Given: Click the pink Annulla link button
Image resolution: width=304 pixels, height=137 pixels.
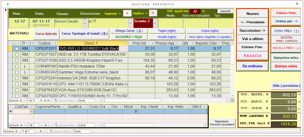Looking at the screenshot, I should tap(252, 55).
